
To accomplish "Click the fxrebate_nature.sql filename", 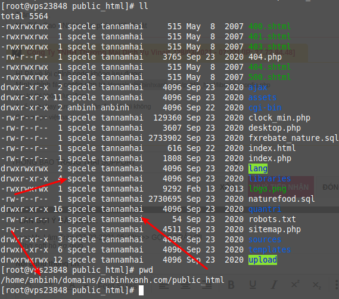I will pyautogui.click(x=293, y=138).
